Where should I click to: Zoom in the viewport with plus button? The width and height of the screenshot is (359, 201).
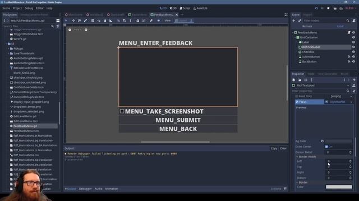[x=86, y=30]
